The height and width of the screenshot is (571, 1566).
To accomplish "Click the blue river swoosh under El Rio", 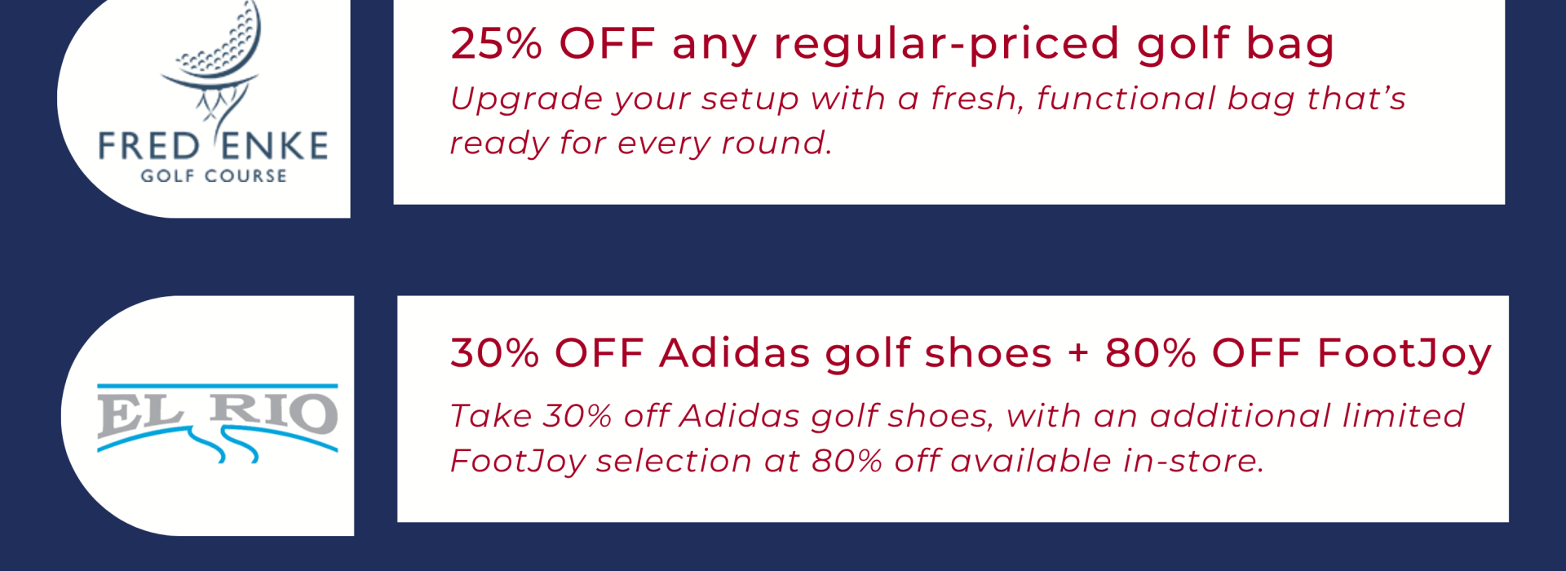I will click(x=218, y=446).
